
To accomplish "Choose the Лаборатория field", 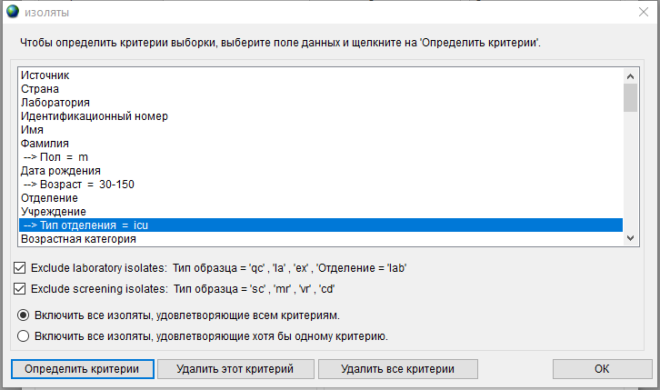I will click(x=321, y=103).
